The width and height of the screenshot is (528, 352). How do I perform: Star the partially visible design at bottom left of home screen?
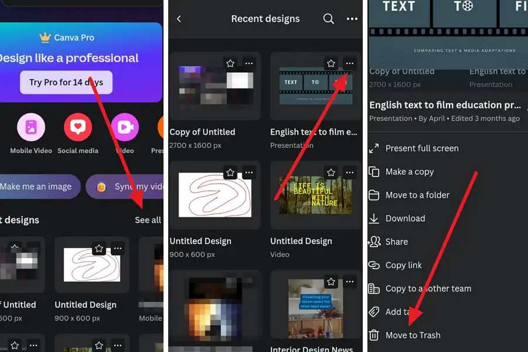point(15,346)
